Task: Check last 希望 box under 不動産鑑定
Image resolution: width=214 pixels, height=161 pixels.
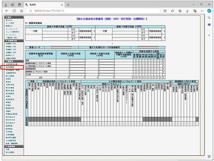Action: pos(197,124)
